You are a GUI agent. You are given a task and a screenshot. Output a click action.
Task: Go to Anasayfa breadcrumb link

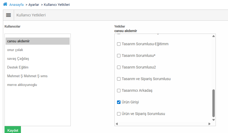coord(16,5)
